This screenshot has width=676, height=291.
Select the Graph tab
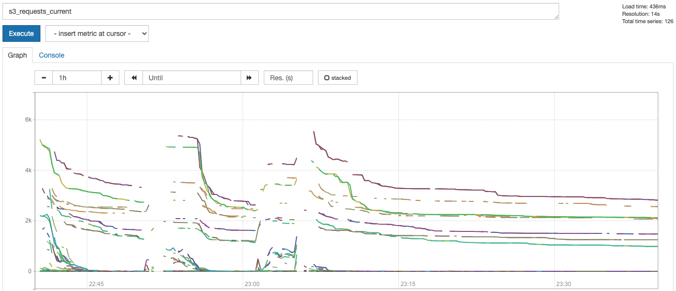(x=17, y=55)
